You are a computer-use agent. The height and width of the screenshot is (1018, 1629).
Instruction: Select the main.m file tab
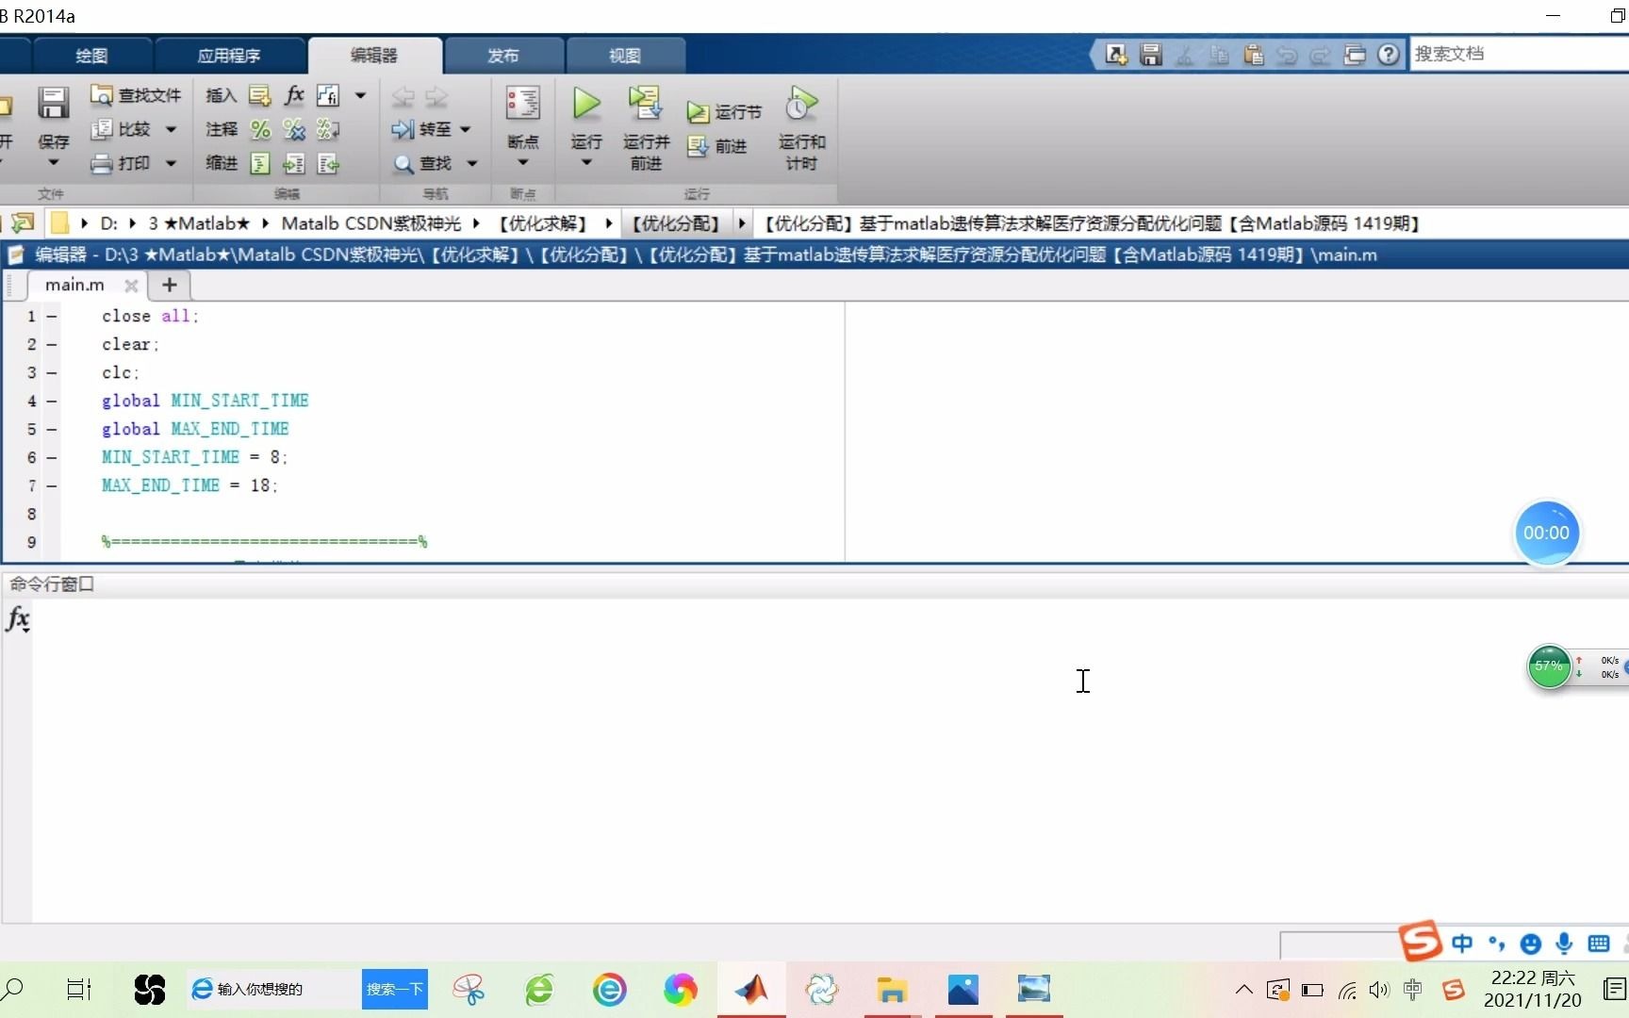tap(74, 285)
